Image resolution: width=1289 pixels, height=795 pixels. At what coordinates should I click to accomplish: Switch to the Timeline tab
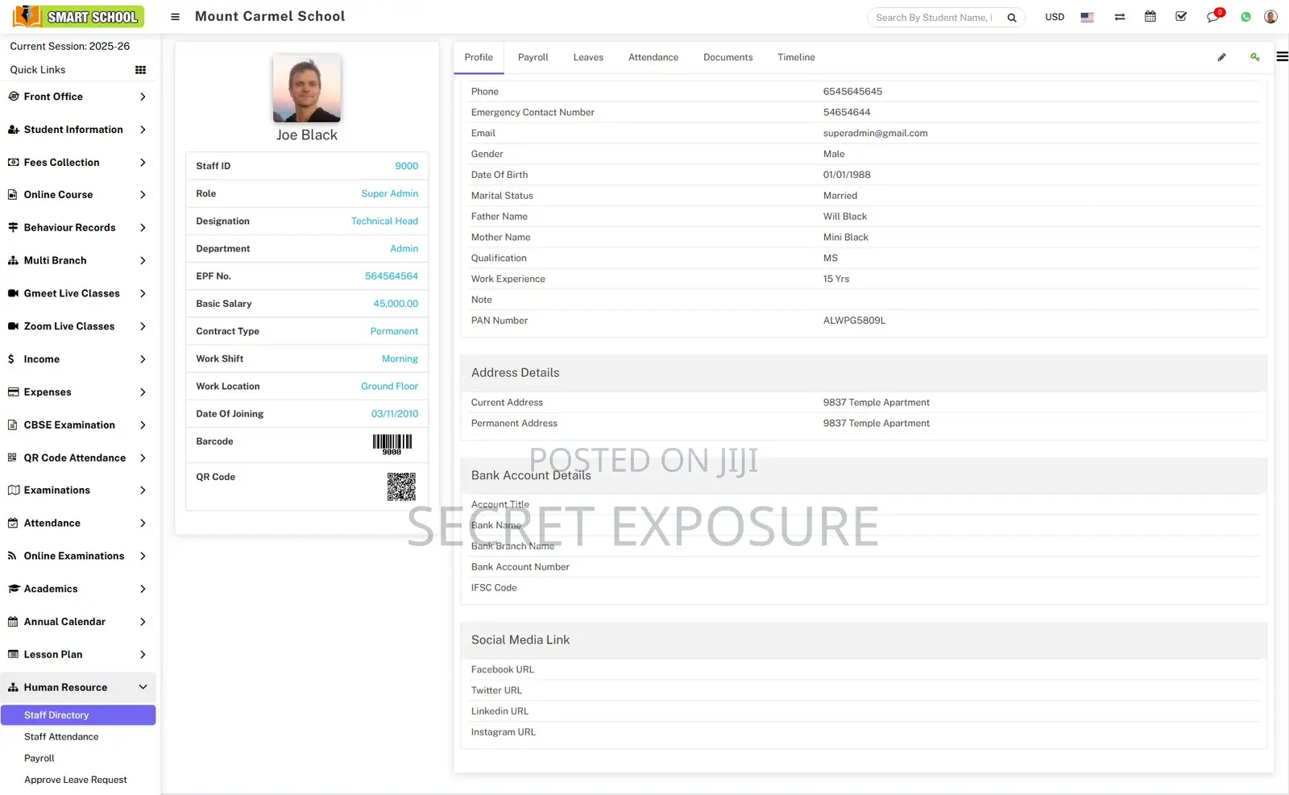[796, 57]
